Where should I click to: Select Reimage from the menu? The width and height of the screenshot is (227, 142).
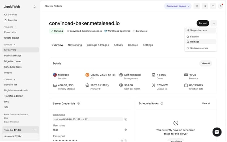(x=201, y=42)
